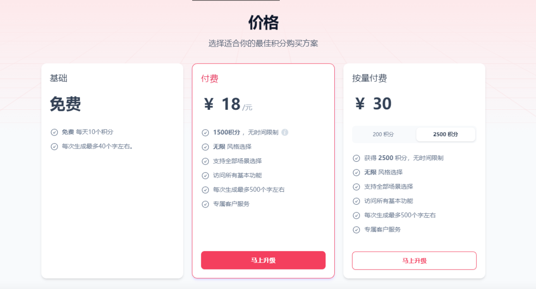Click the ¥30 price in 按量付费 plan
Image resolution: width=536 pixels, height=289 pixels.
[374, 104]
